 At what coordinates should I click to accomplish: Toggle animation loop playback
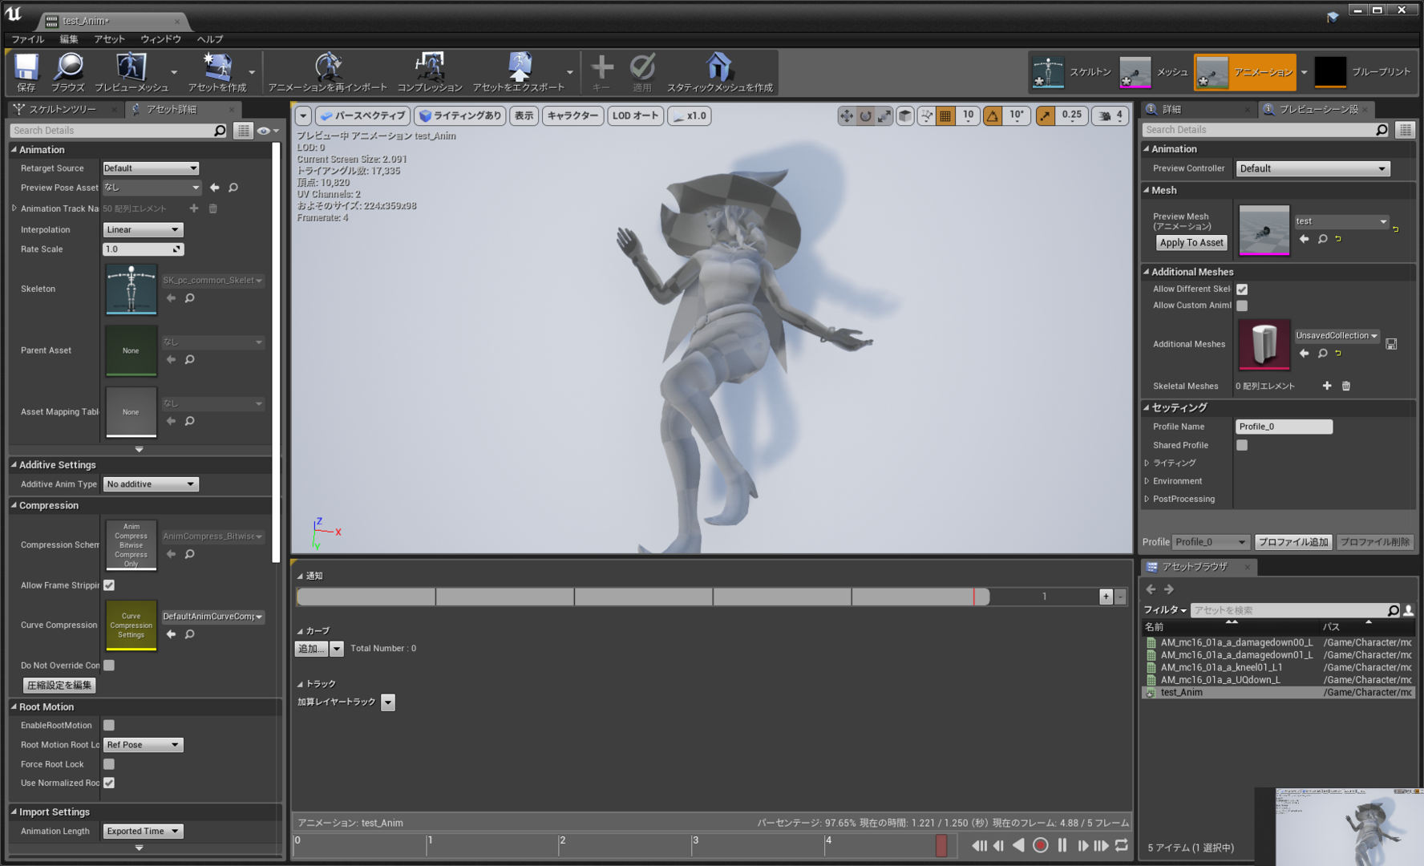(1122, 845)
